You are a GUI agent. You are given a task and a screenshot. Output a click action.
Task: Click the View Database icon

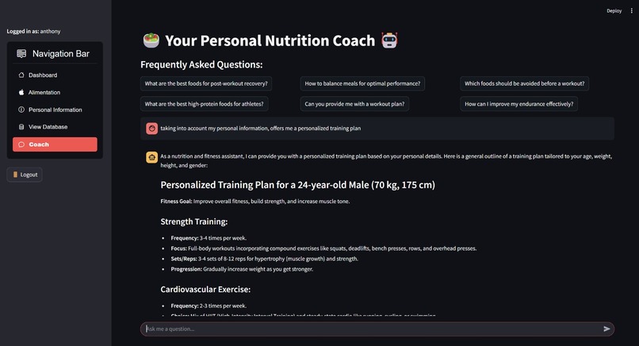coord(21,127)
